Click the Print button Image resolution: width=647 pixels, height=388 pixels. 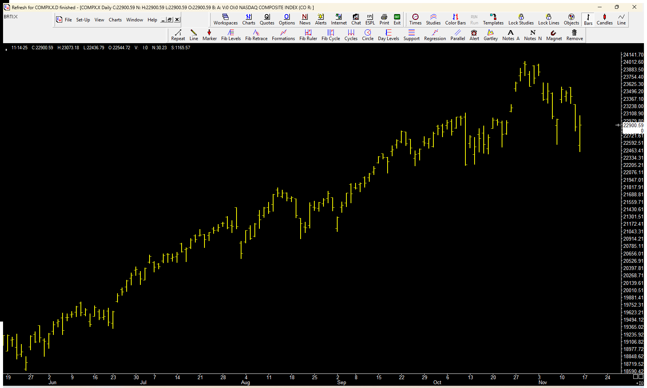coord(384,19)
